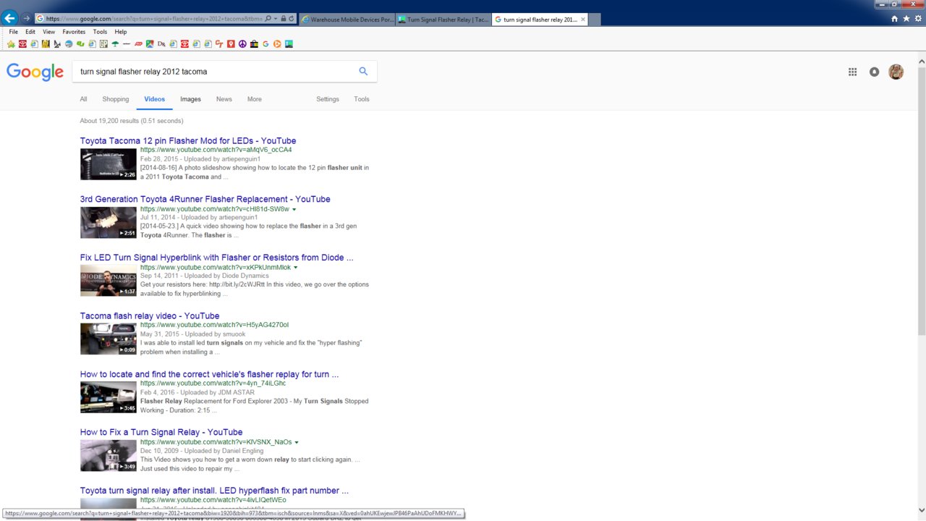Click the Refresh page icon
This screenshot has height=521, width=926.
pyautogui.click(x=292, y=18)
